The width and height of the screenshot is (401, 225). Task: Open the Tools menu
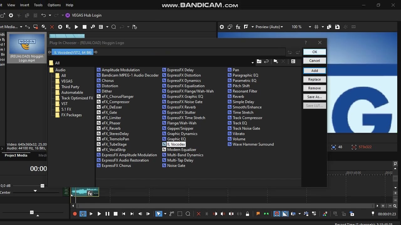tap(38, 5)
